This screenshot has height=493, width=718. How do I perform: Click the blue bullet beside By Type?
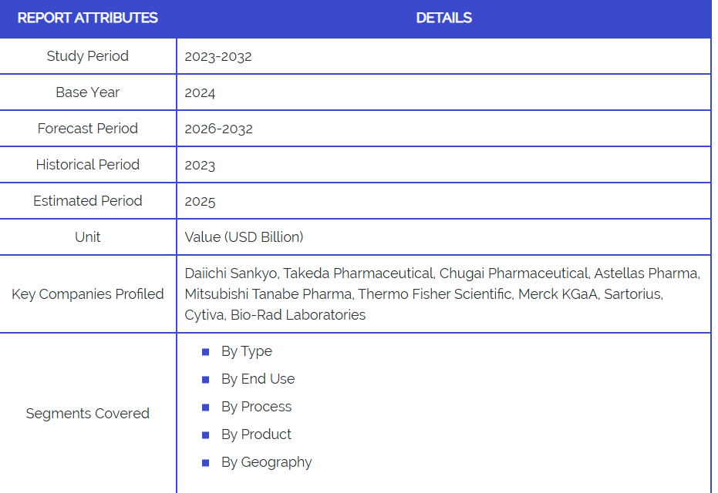click(205, 352)
